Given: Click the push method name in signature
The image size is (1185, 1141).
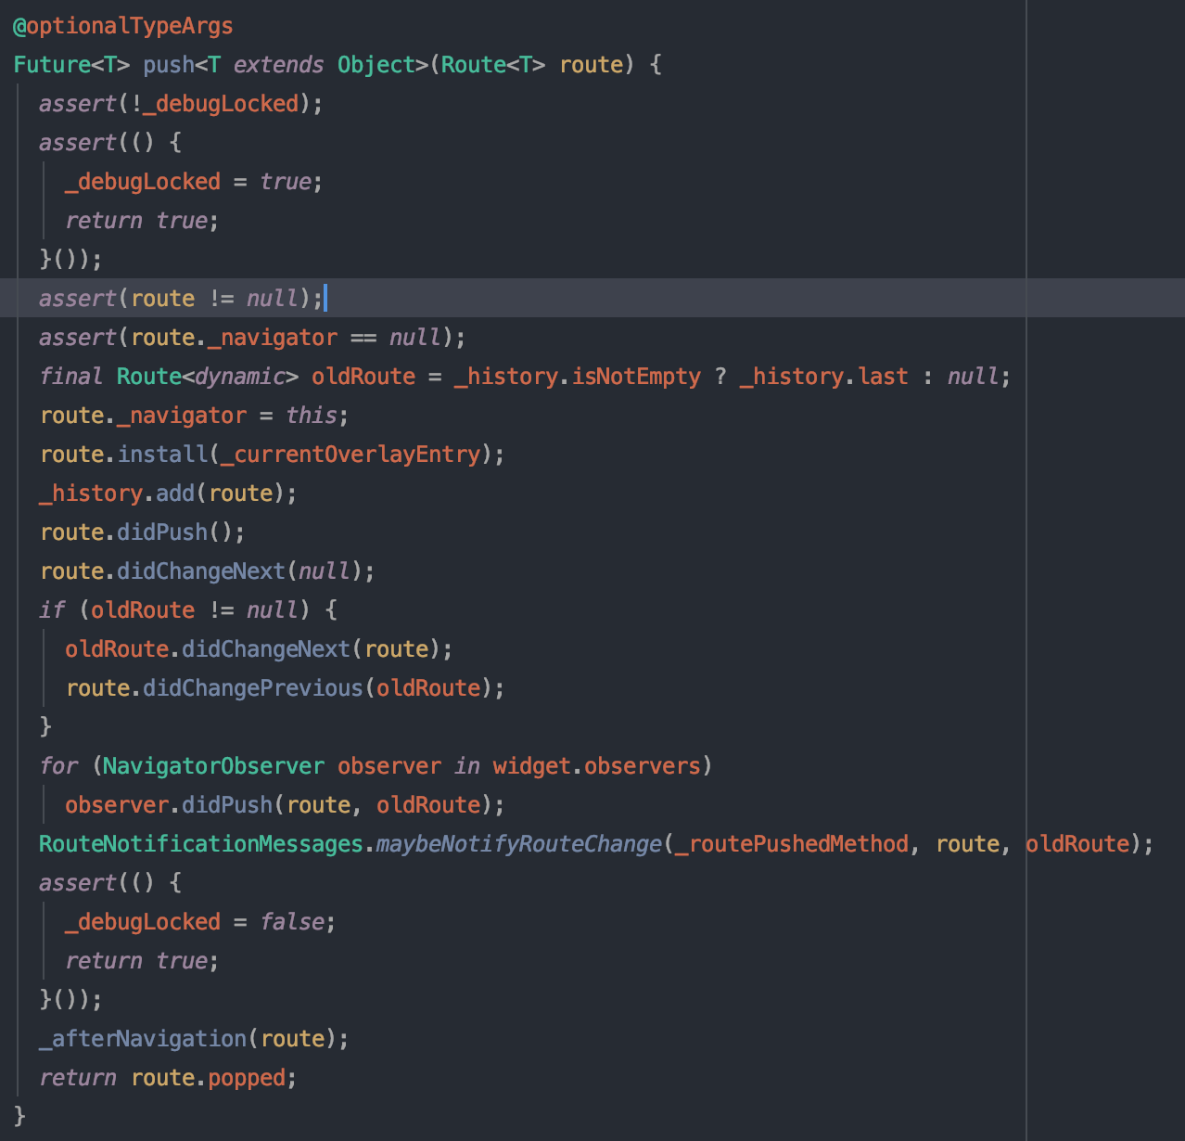Looking at the screenshot, I should [169, 65].
